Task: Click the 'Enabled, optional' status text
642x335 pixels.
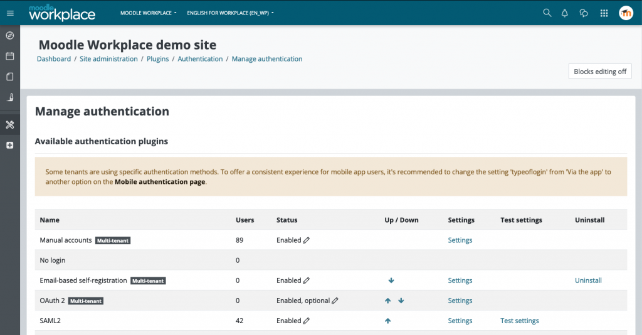Action: (x=303, y=300)
